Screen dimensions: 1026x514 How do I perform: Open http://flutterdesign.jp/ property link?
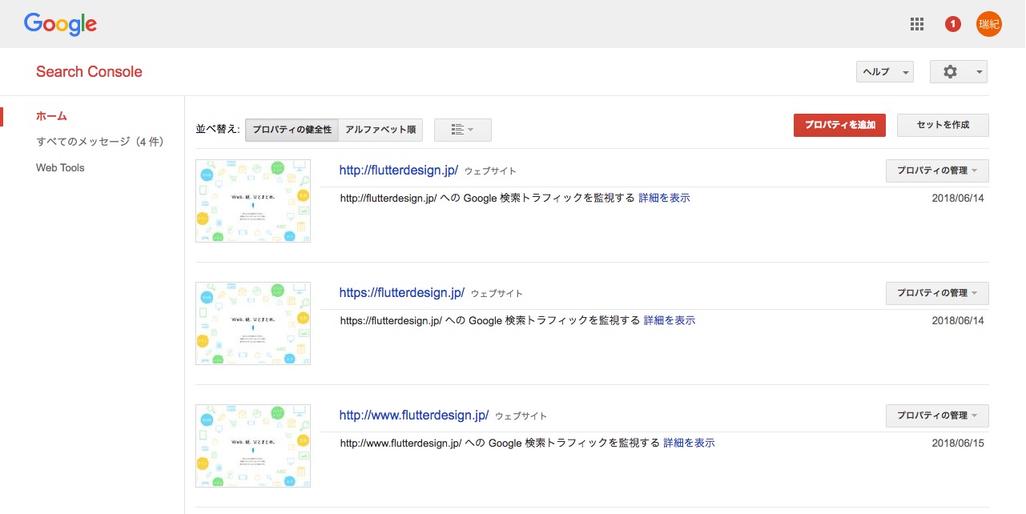[399, 171]
